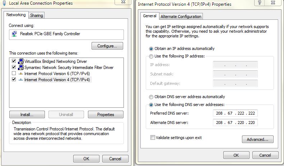The width and height of the screenshot is (284, 166).
Task: Switch to the Sharing tab
Action: (37, 15)
